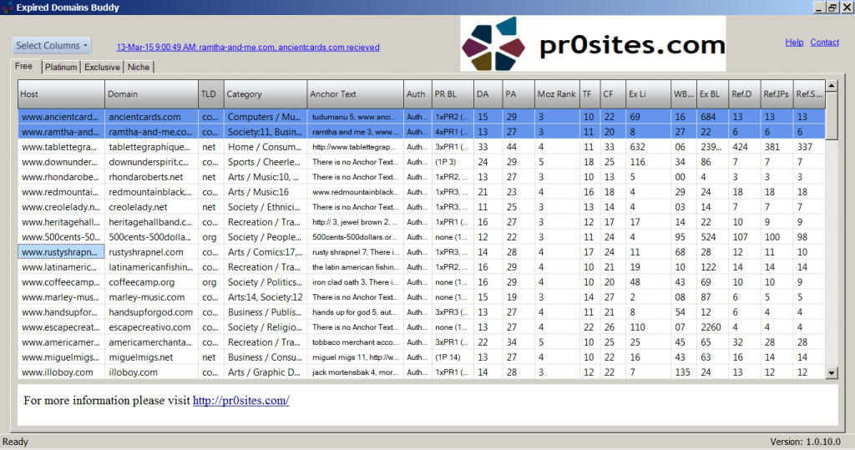Click the 'hands up for god 5' anchor text

click(356, 312)
